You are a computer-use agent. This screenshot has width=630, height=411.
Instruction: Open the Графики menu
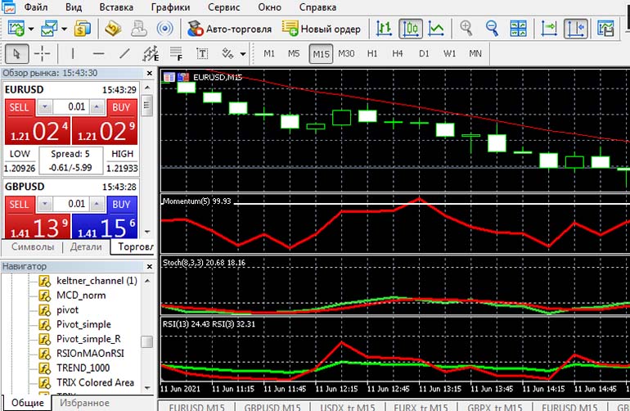coord(171,7)
